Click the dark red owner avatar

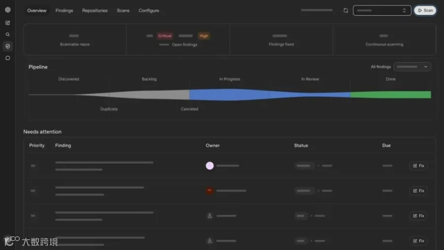210,191
